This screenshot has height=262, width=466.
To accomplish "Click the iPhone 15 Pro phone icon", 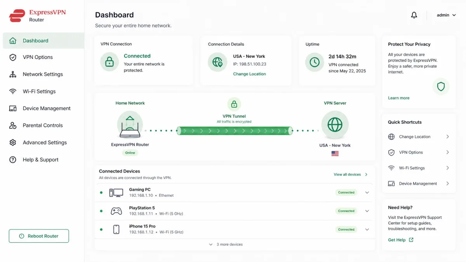I will [x=116, y=229].
